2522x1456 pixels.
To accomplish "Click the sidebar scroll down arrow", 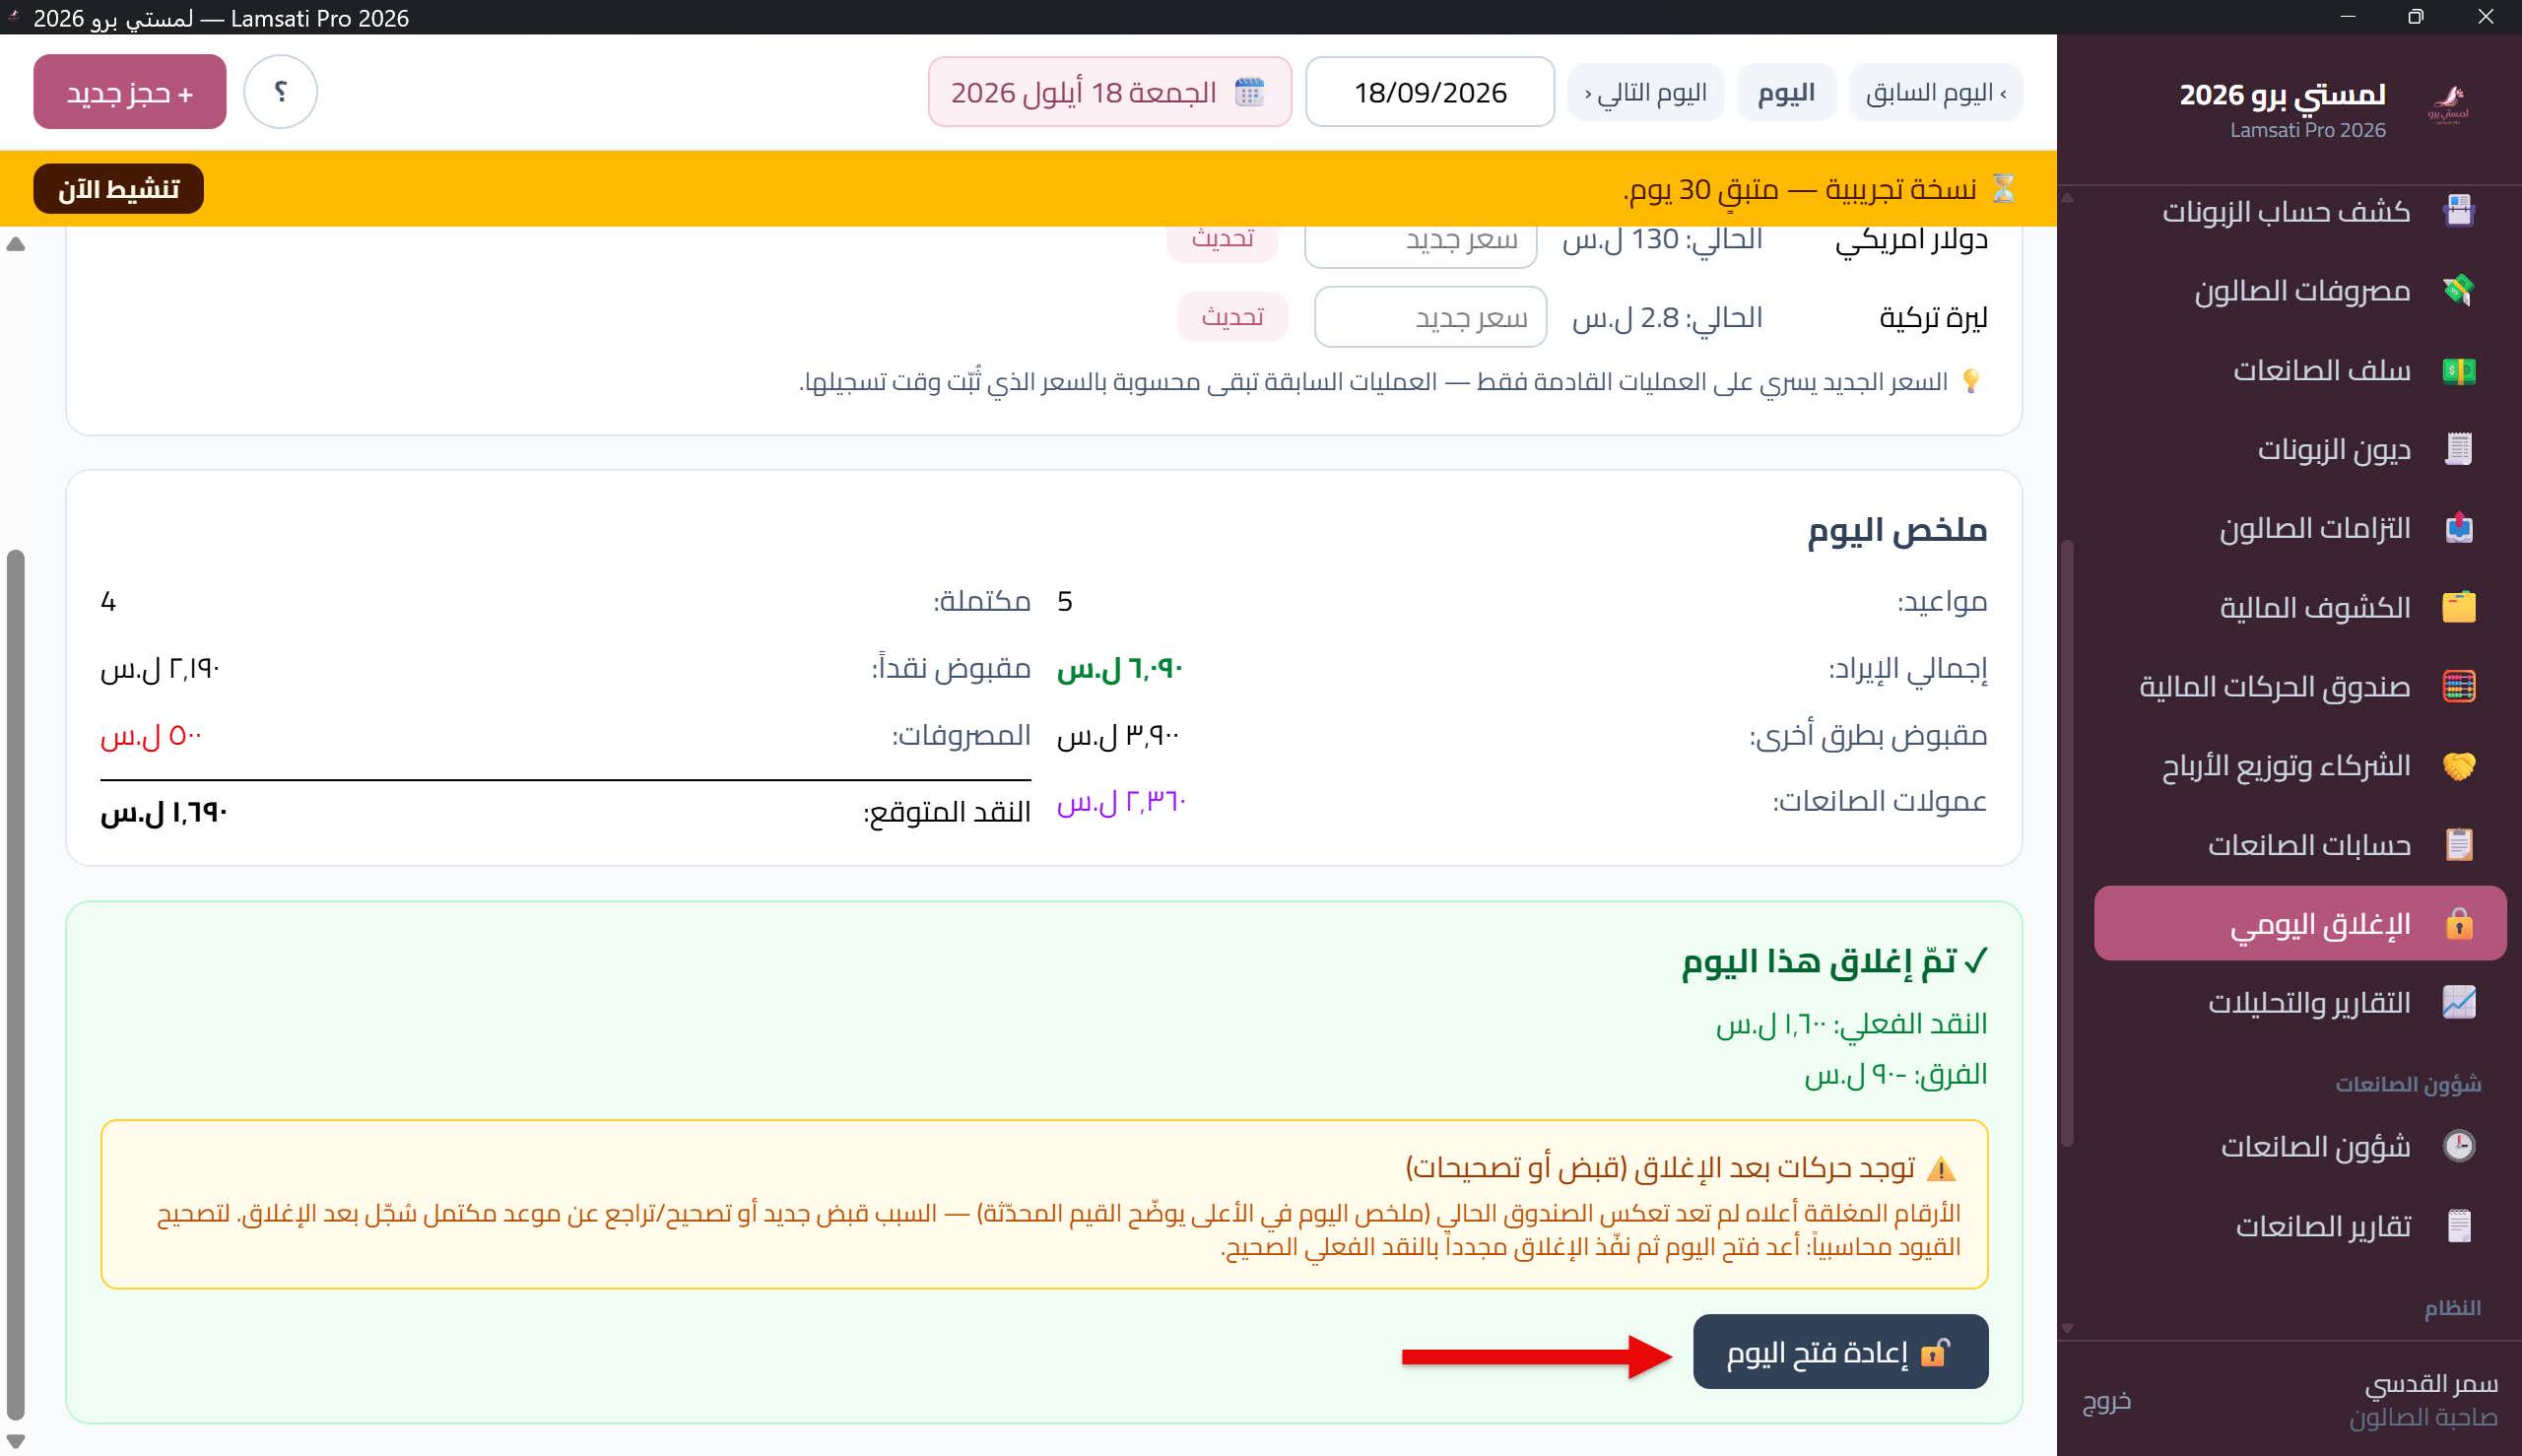I will 2067,1329.
